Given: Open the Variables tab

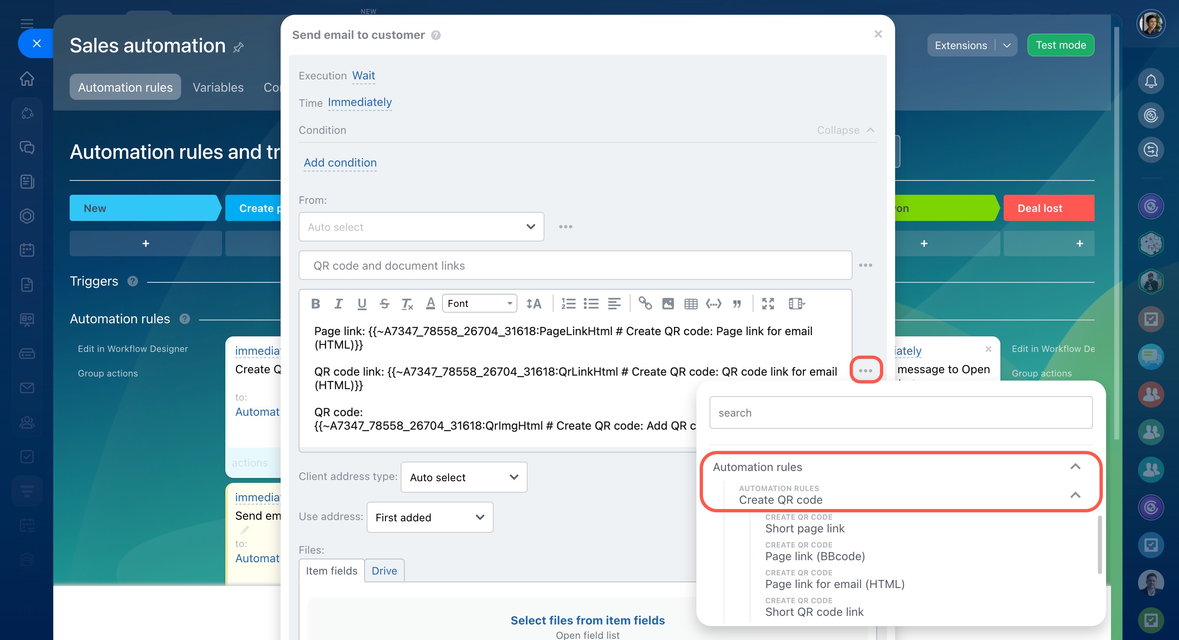Looking at the screenshot, I should (x=218, y=87).
